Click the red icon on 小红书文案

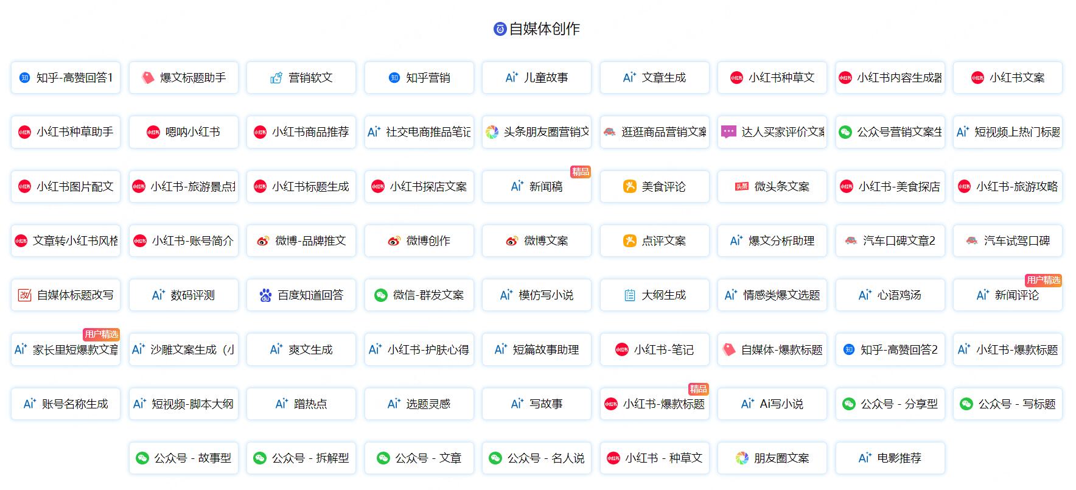point(977,78)
